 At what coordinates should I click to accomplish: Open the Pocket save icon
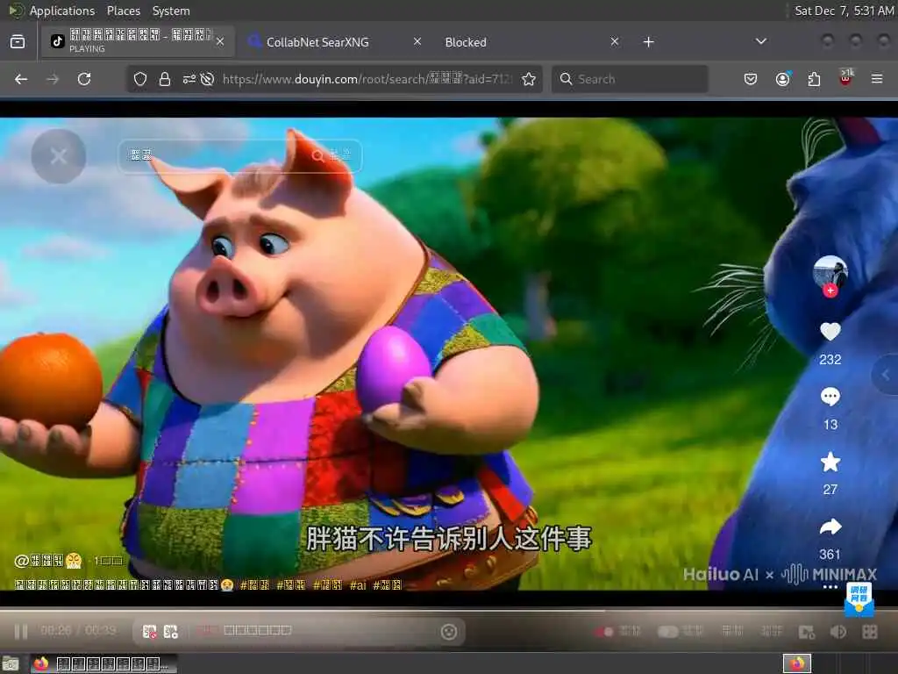coord(751,79)
